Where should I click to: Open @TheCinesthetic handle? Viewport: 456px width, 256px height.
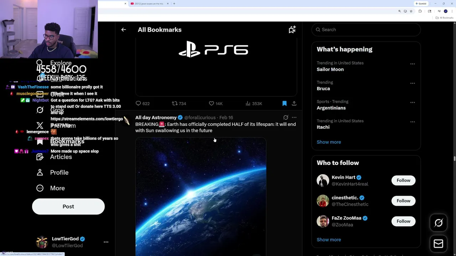tap(350, 204)
